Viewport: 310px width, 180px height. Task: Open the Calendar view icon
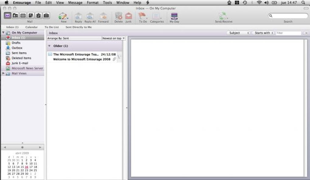click(23, 16)
